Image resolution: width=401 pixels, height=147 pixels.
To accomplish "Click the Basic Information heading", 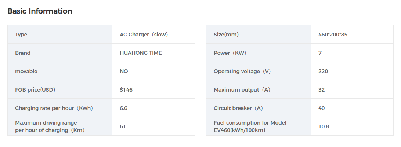I will [x=40, y=11].
